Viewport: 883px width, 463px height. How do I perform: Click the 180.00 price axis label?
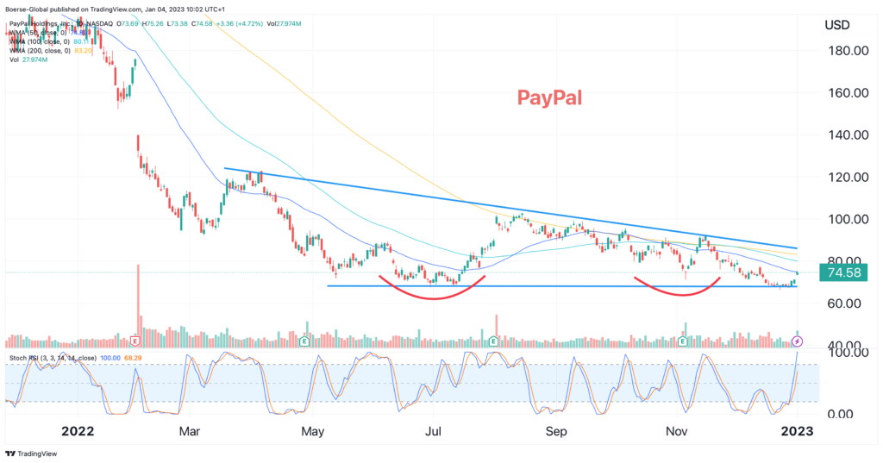[849, 51]
